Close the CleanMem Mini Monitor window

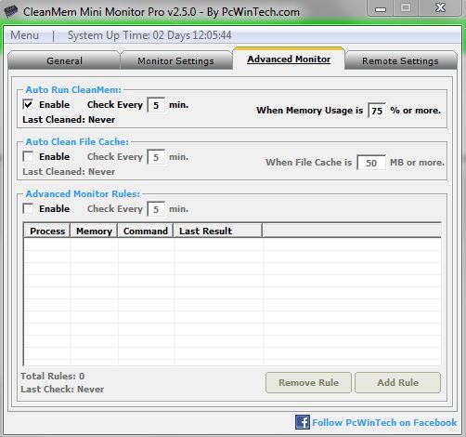pos(440,7)
